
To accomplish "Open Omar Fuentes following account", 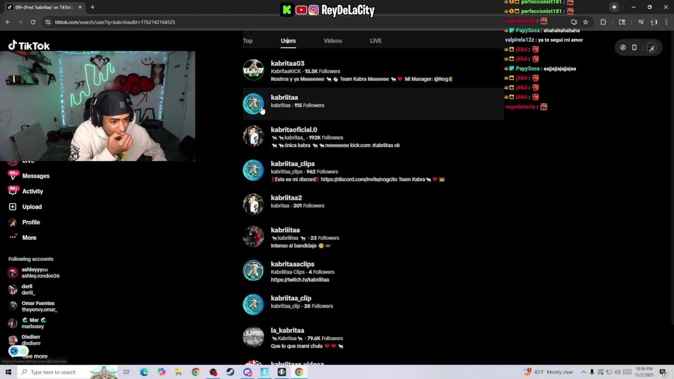I will 32,306.
